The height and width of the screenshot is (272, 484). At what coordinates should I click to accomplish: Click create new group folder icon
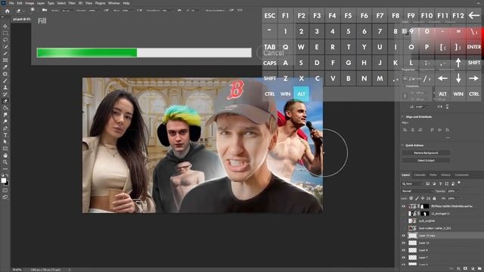pos(479,269)
